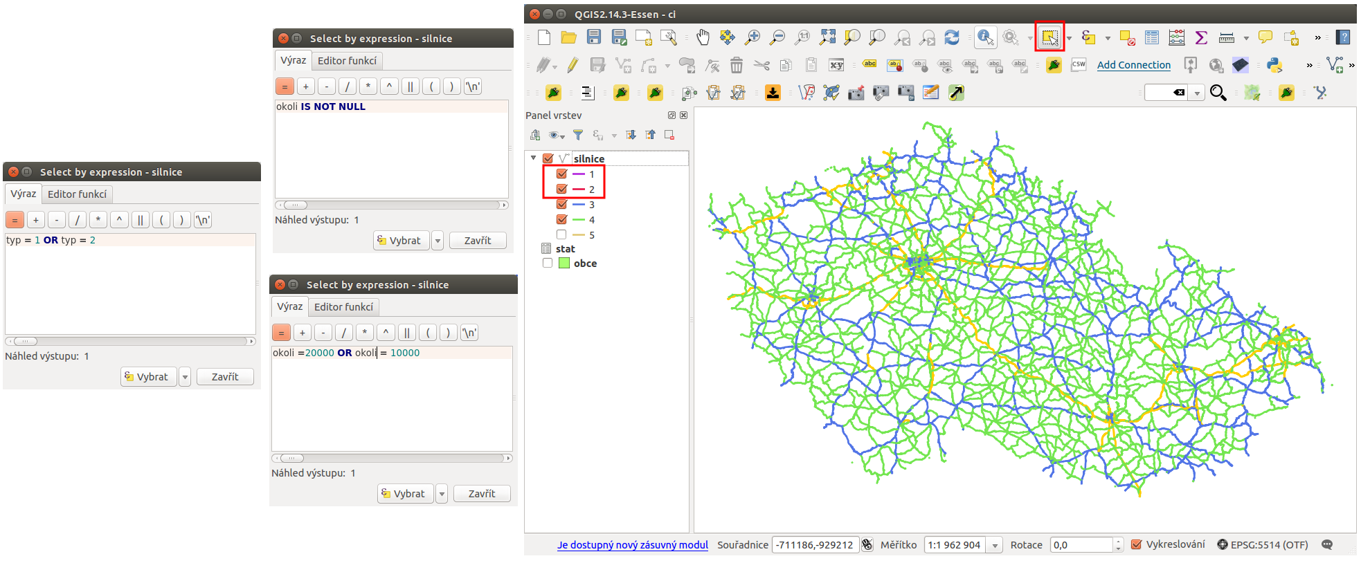Open the Select Features tool dropdown arrow

pos(1069,38)
